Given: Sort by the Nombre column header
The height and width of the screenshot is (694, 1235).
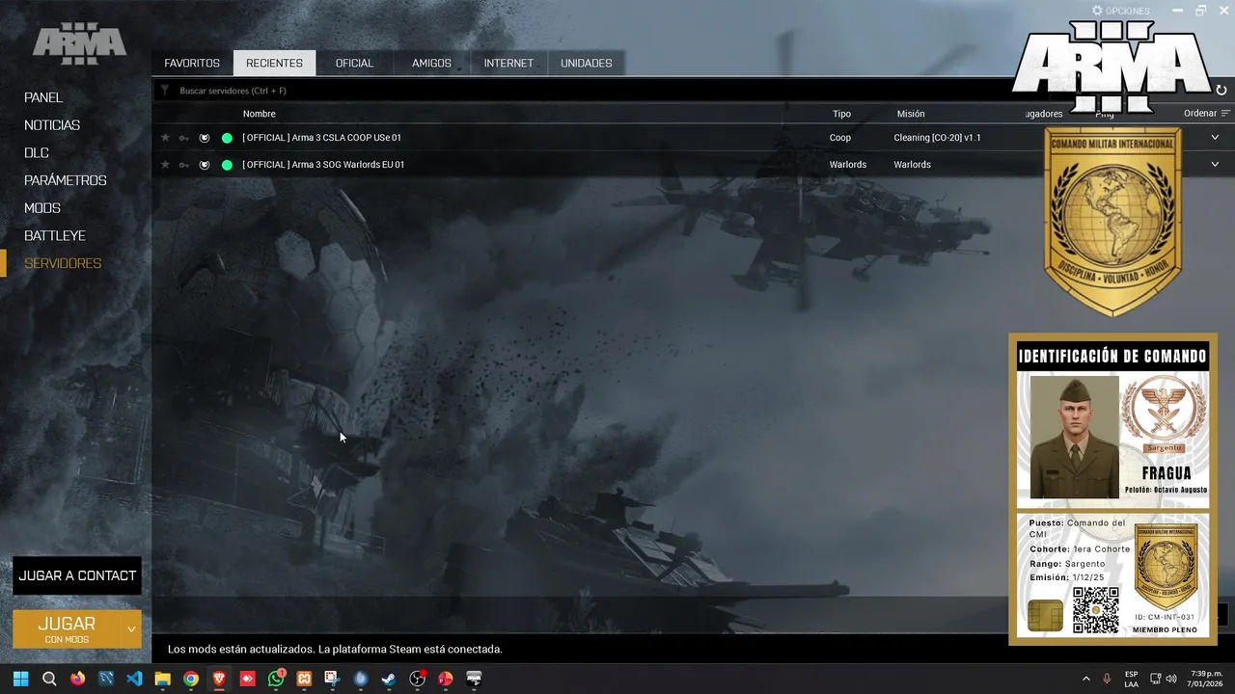Looking at the screenshot, I should point(260,114).
